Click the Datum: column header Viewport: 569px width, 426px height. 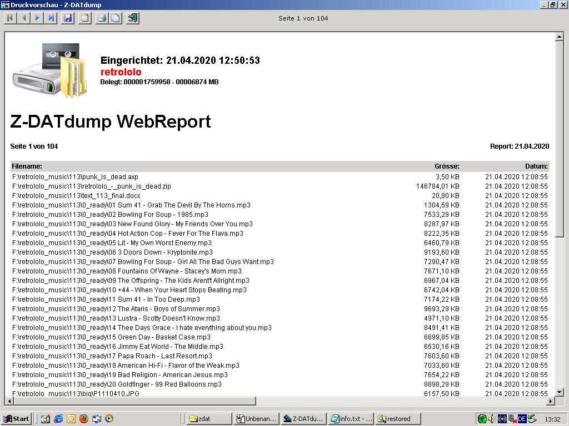click(536, 166)
